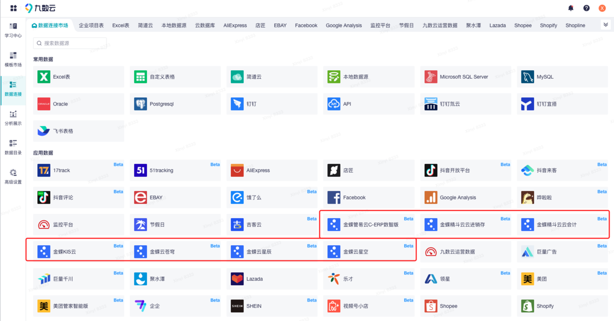614x321 pixels.
Task: Open the EBAY application card
Action: (x=176, y=198)
